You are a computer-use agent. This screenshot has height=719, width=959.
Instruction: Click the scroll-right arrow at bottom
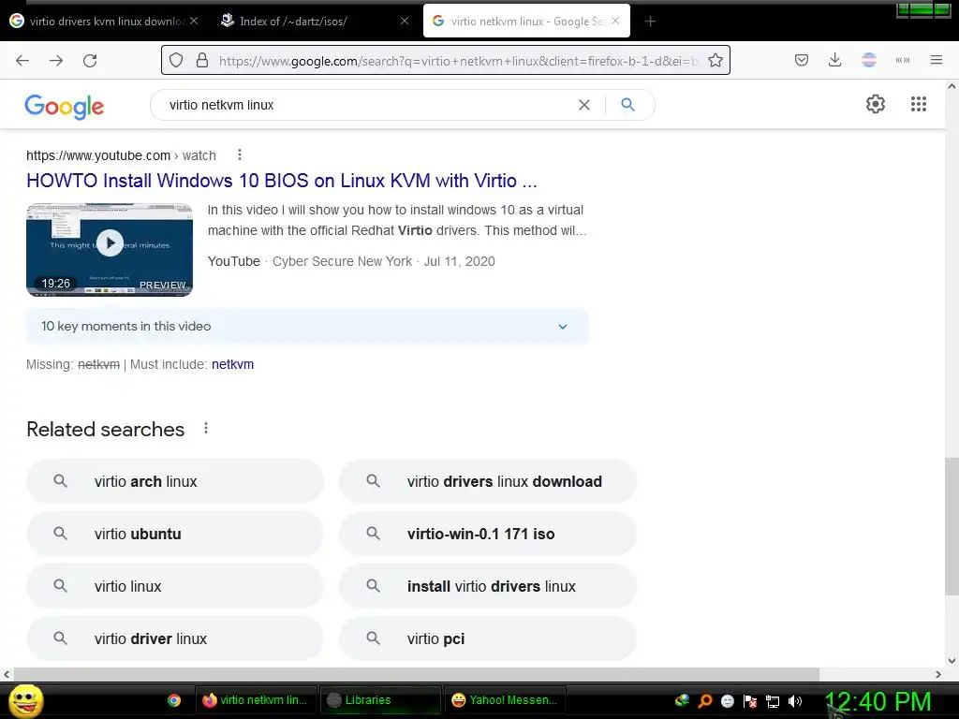click(x=938, y=674)
